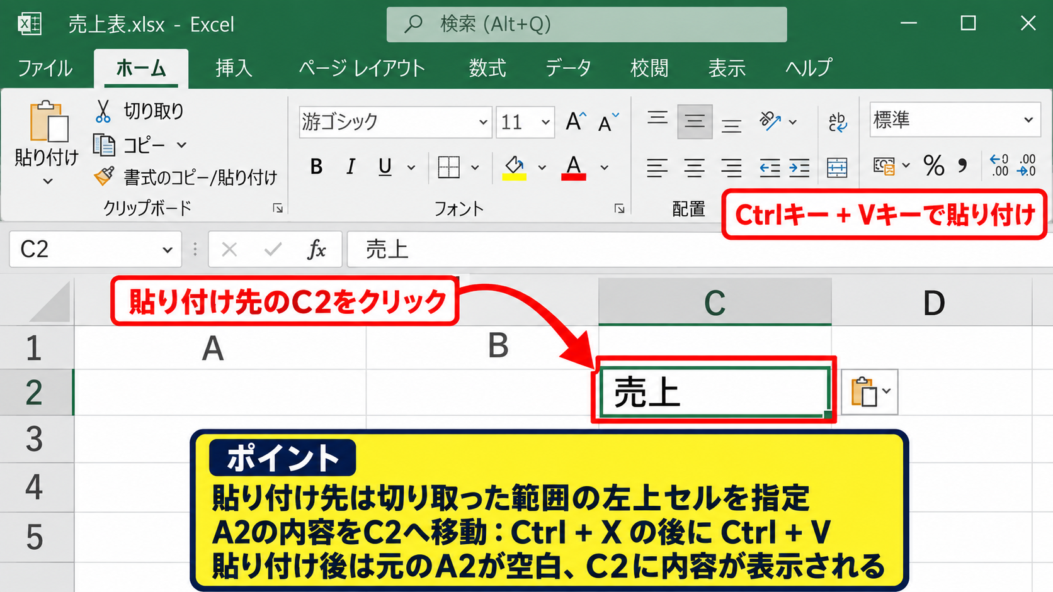
Task: Click the increase indent icon
Action: pos(799,168)
